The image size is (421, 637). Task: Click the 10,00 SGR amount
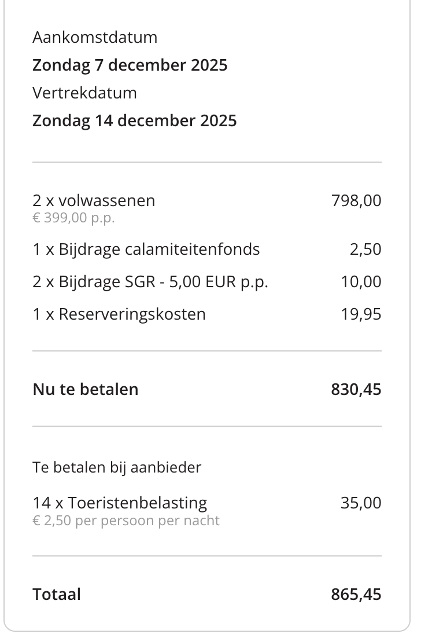pos(361,281)
